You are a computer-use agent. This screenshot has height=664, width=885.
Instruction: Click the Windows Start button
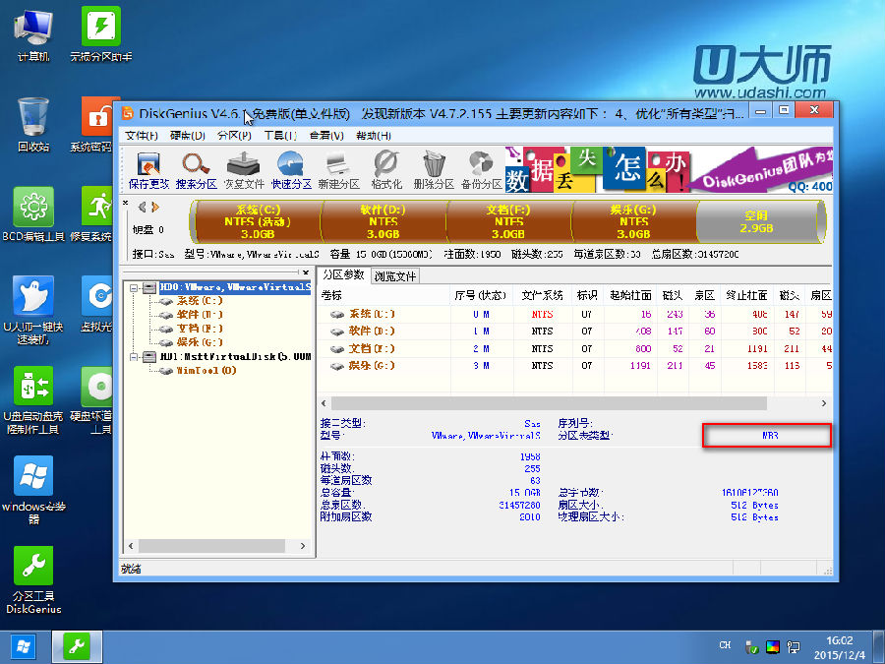click(x=23, y=647)
